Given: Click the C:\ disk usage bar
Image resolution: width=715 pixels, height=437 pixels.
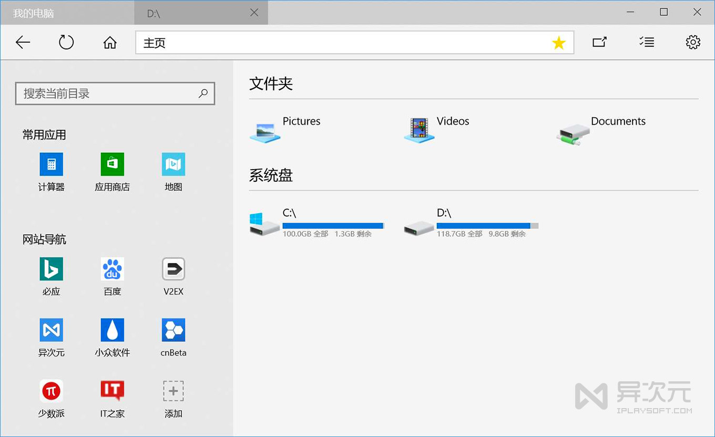Looking at the screenshot, I should (x=333, y=225).
